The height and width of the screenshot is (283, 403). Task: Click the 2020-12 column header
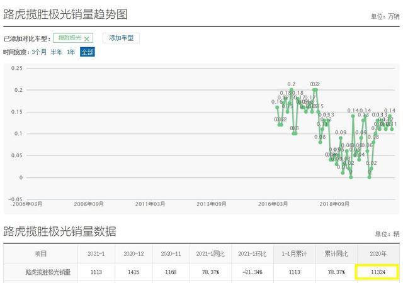pyautogui.click(x=133, y=253)
